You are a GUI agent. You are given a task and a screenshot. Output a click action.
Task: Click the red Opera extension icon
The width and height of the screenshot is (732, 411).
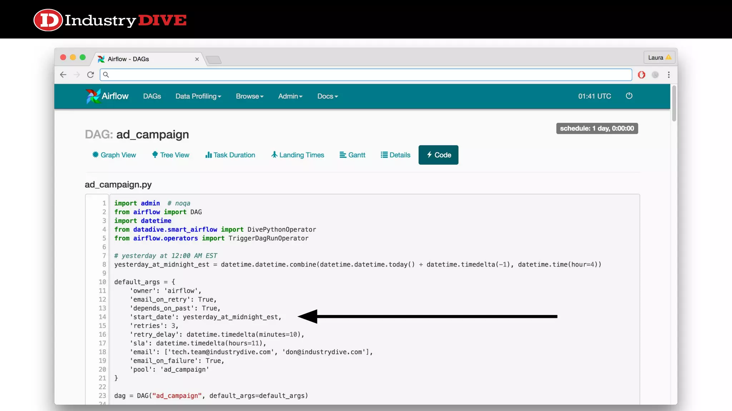(642, 75)
